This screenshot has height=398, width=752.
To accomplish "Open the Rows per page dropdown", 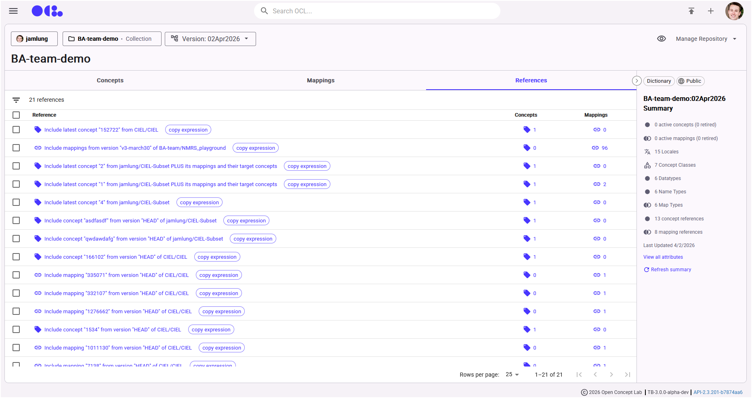I will pyautogui.click(x=512, y=375).
